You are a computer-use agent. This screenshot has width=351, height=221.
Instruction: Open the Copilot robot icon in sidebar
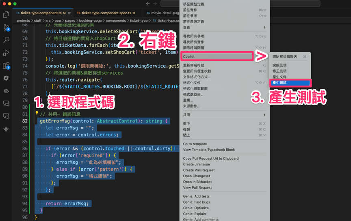pyautogui.click(x=6, y=91)
